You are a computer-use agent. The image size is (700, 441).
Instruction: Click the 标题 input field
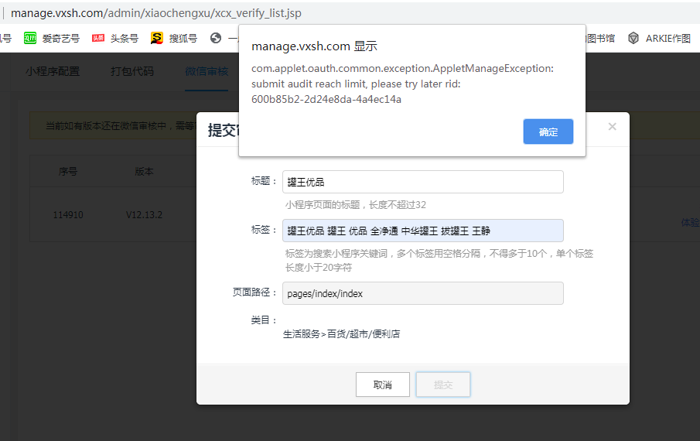(x=422, y=183)
